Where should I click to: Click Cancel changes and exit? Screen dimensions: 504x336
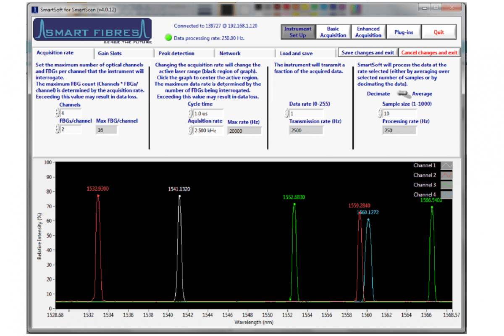click(429, 52)
